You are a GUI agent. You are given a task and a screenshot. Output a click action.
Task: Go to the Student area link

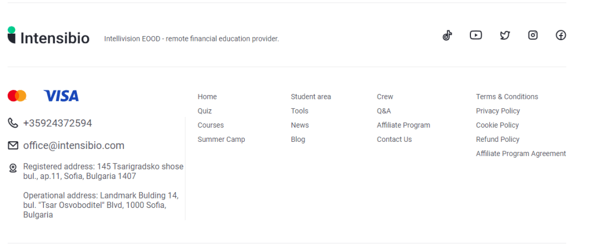311,97
